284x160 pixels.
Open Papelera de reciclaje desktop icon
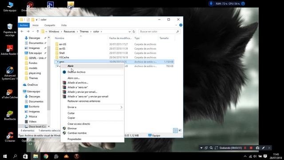coord(10,30)
